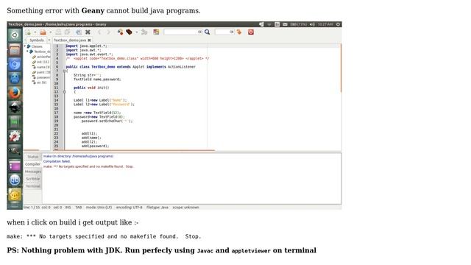Click the 'No targets specified' make error line
This screenshot has height=265, width=471.
tap(88, 166)
